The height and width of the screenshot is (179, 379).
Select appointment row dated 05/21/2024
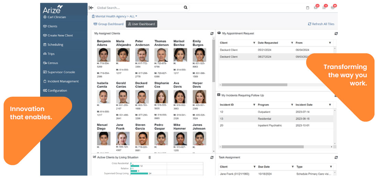pyautogui.click(x=276, y=50)
